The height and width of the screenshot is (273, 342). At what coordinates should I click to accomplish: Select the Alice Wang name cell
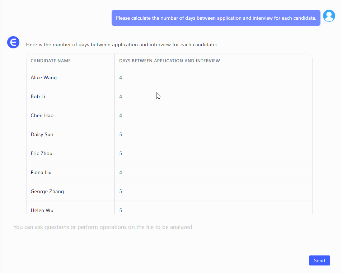44,78
